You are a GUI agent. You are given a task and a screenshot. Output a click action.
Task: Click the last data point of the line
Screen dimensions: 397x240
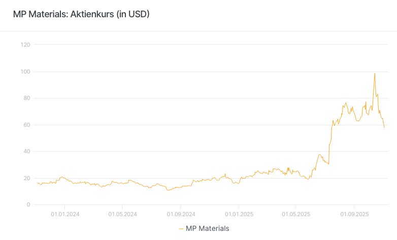(384, 127)
